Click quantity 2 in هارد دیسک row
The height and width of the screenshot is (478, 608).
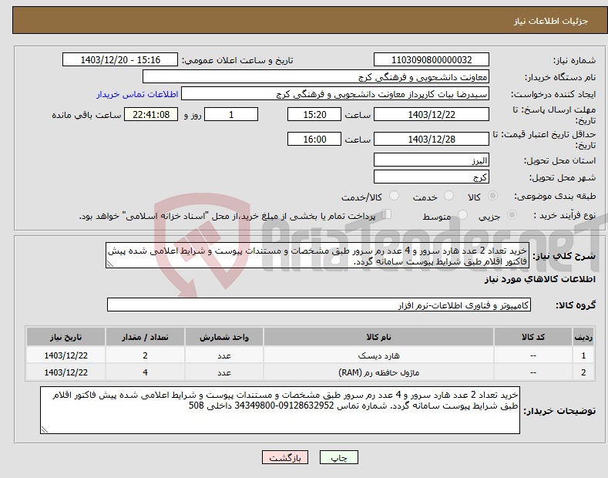pos(145,355)
